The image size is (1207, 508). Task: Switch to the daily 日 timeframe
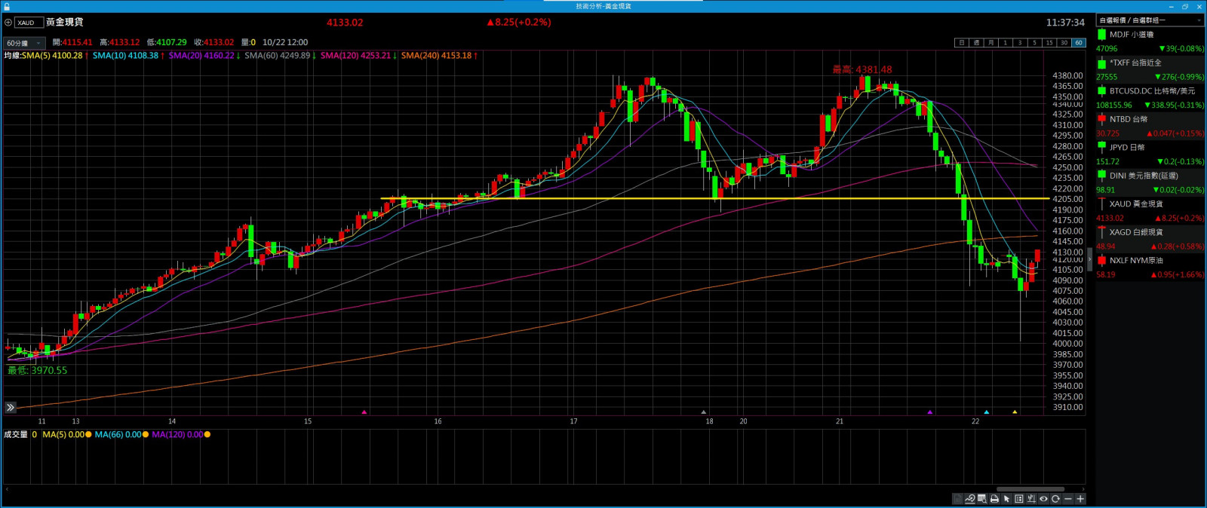click(962, 43)
